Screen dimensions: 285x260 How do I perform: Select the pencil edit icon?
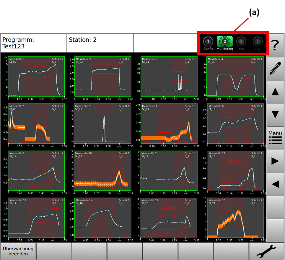tap(275, 68)
